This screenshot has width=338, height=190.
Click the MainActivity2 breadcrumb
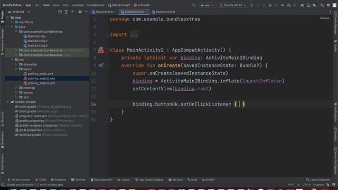119,5
